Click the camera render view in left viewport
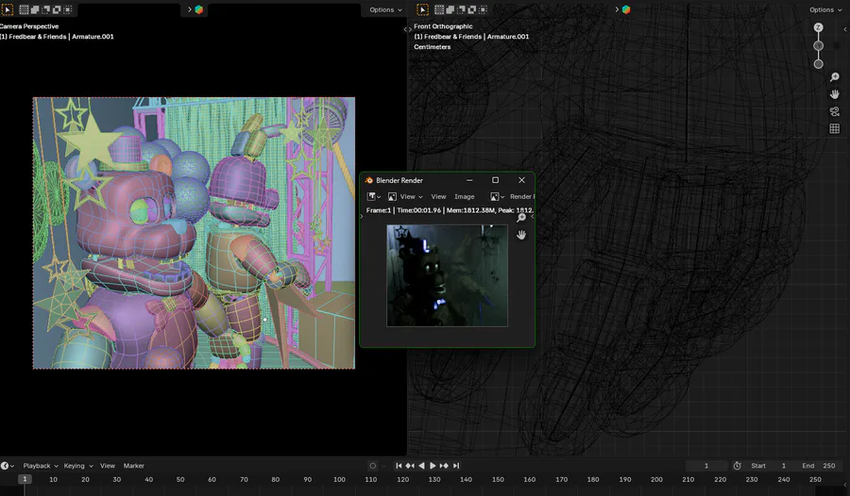 tap(194, 233)
